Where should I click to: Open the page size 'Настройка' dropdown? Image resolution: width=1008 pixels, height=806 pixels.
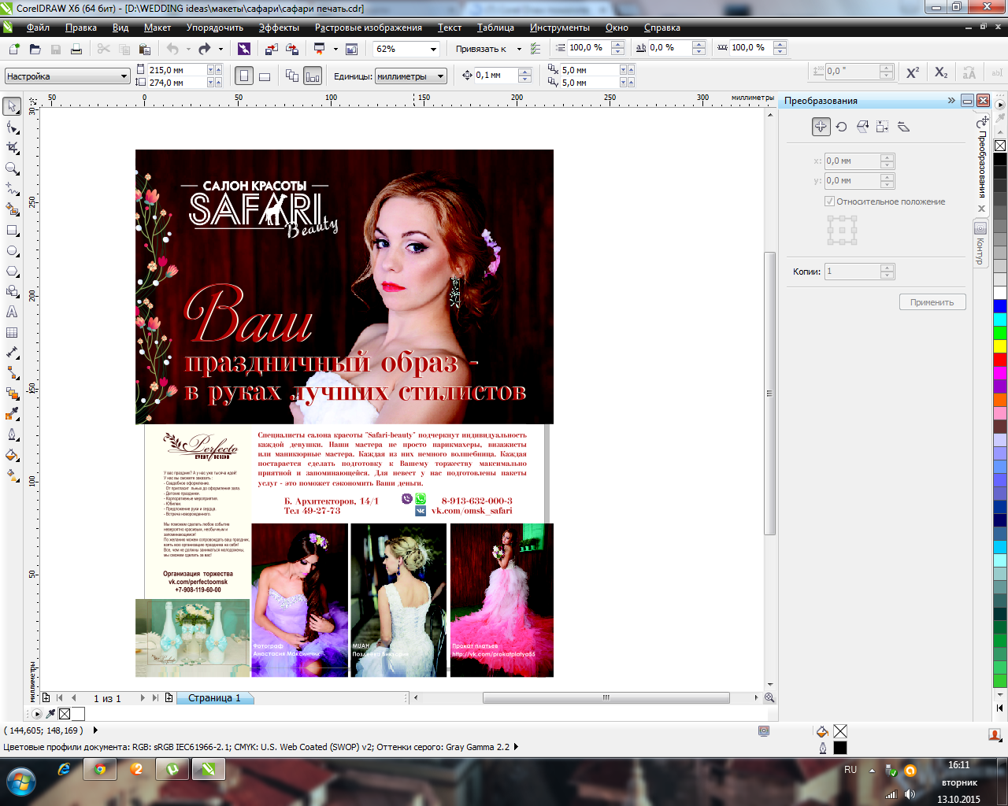click(124, 76)
